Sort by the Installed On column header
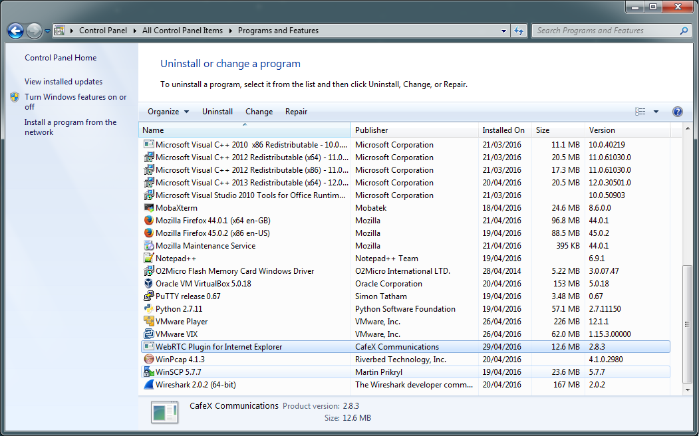This screenshot has height=436, width=699. [505, 130]
